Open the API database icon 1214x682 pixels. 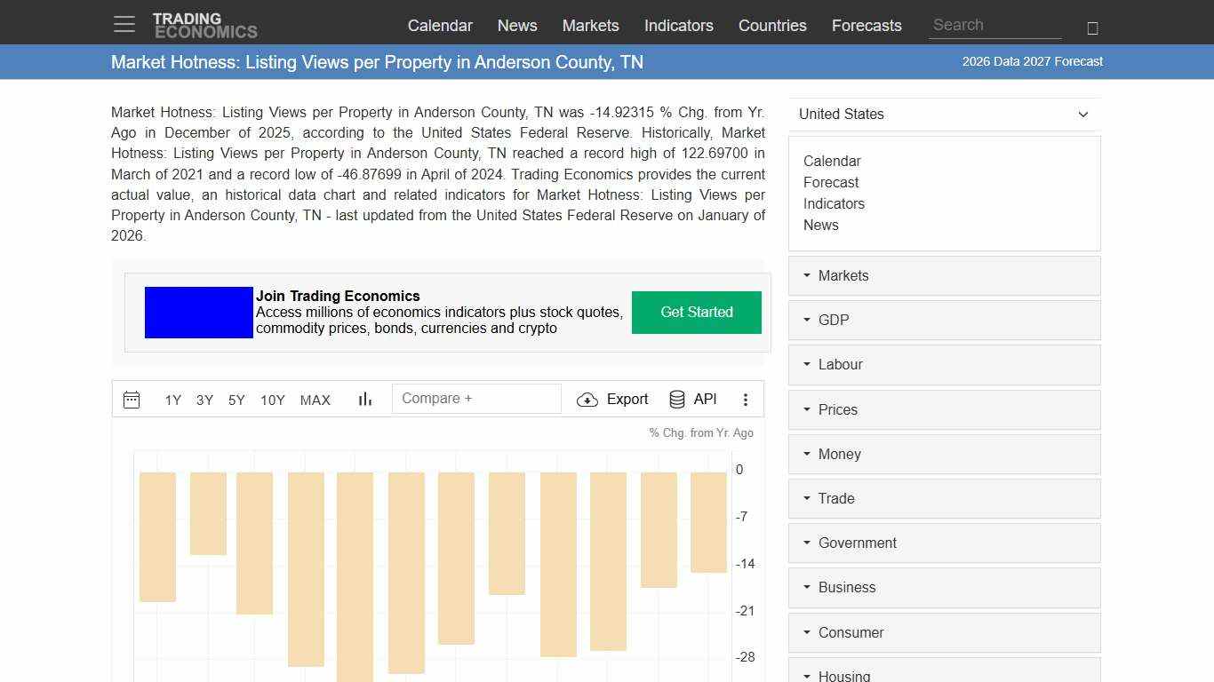point(676,399)
